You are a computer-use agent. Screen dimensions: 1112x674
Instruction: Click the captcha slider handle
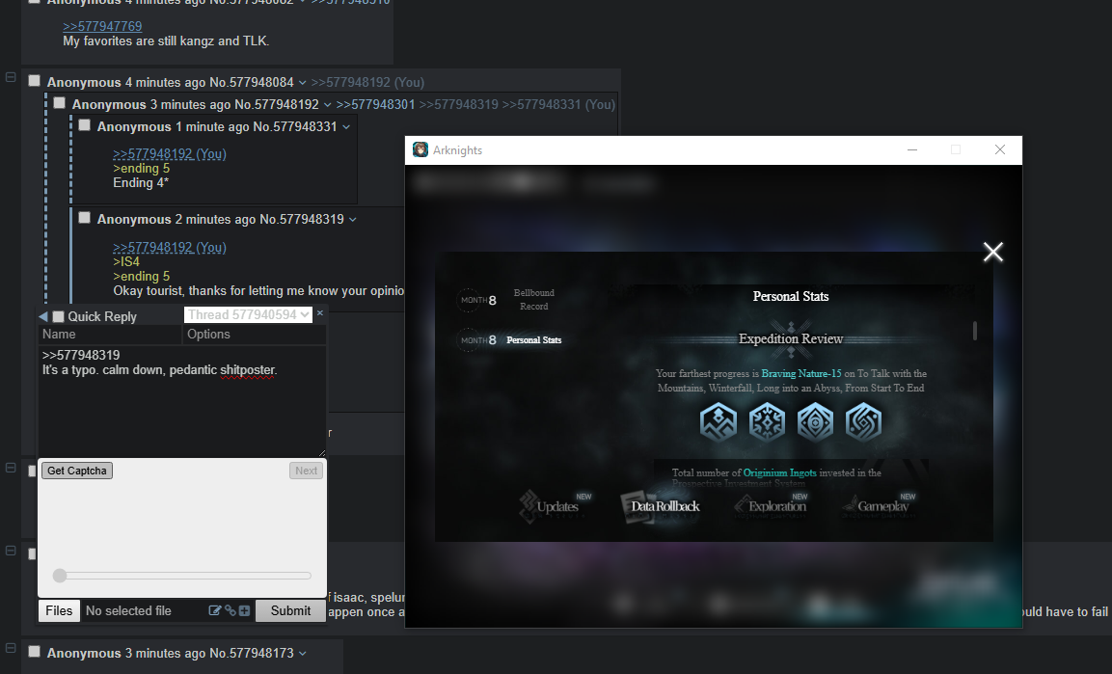click(60, 576)
